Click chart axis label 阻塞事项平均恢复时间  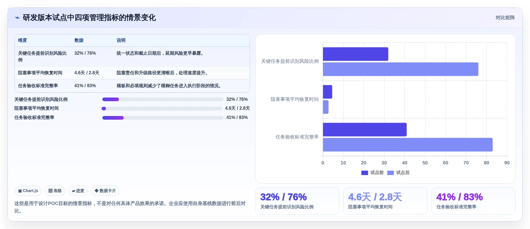point(295,99)
